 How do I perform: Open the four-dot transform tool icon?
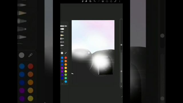point(111,1)
